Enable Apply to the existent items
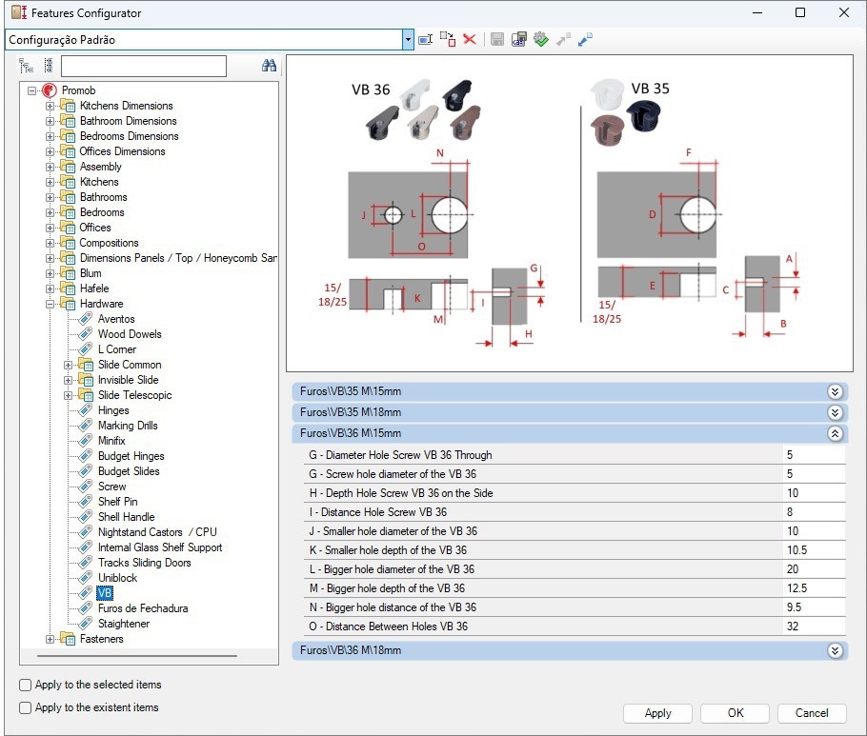 26,707
